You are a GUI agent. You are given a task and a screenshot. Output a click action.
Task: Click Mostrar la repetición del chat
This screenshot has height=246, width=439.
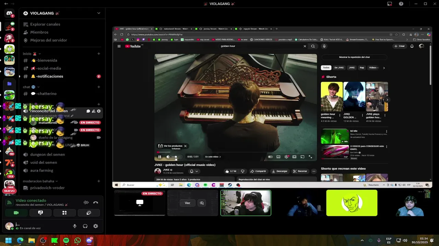coord(354,57)
